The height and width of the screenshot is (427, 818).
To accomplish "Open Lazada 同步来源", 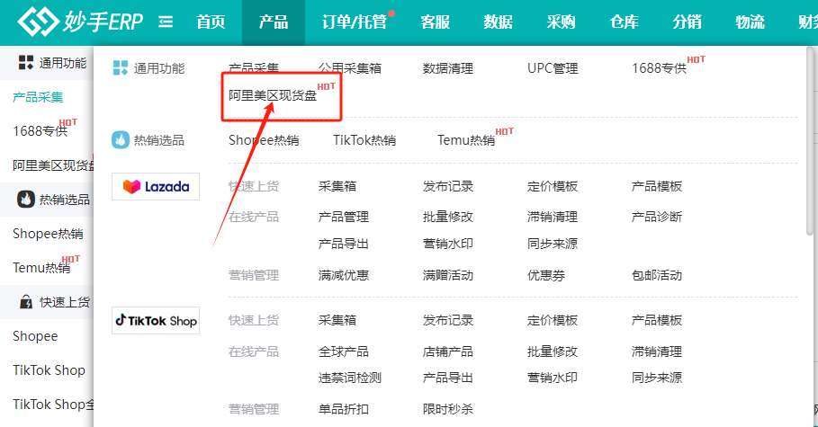I will coord(553,244).
